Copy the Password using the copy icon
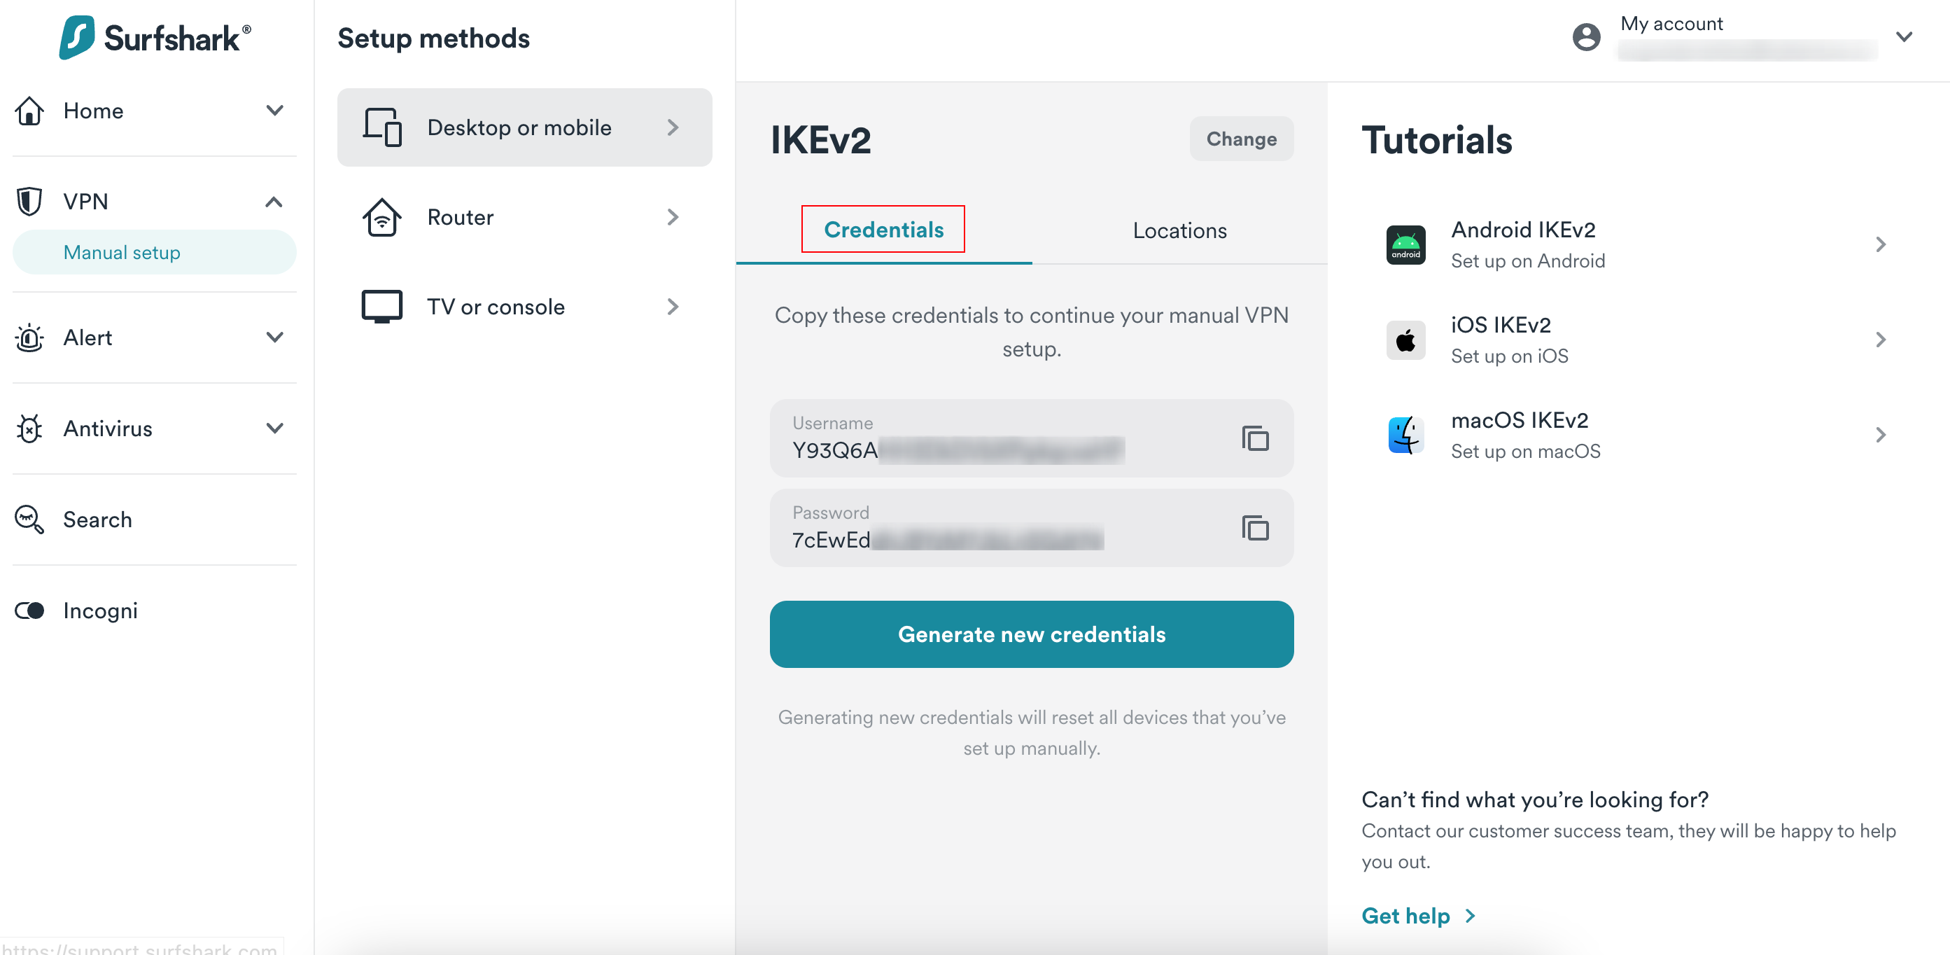1950x955 pixels. coord(1254,529)
